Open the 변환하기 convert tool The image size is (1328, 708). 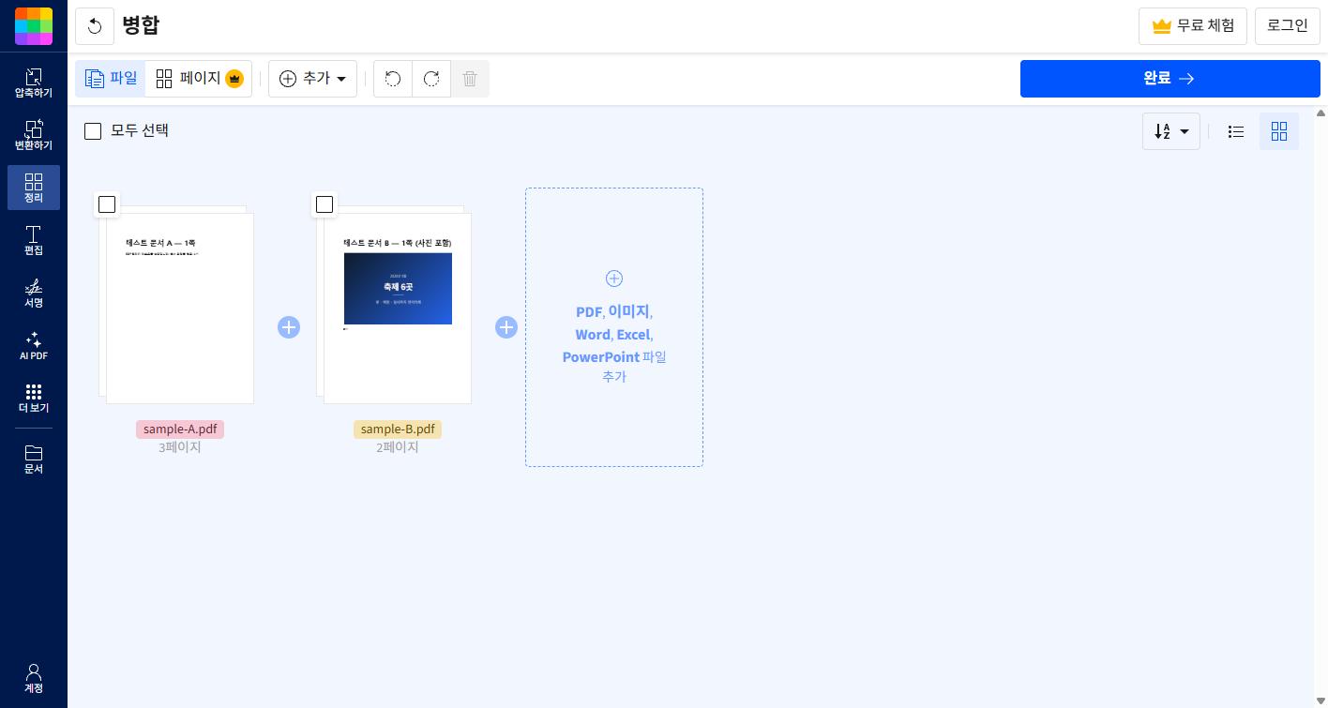point(34,135)
